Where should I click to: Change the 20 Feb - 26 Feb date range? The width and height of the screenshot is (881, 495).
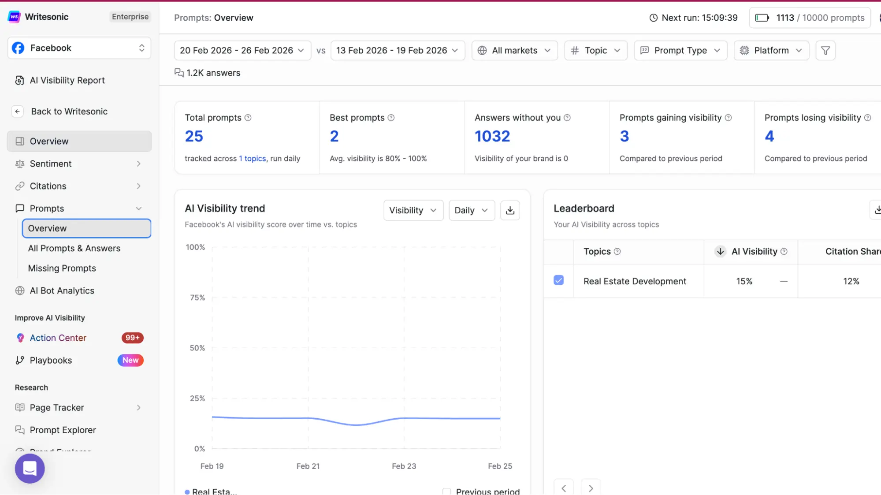pyautogui.click(x=242, y=51)
